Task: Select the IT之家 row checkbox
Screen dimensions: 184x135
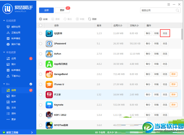Action: (x=41, y=95)
